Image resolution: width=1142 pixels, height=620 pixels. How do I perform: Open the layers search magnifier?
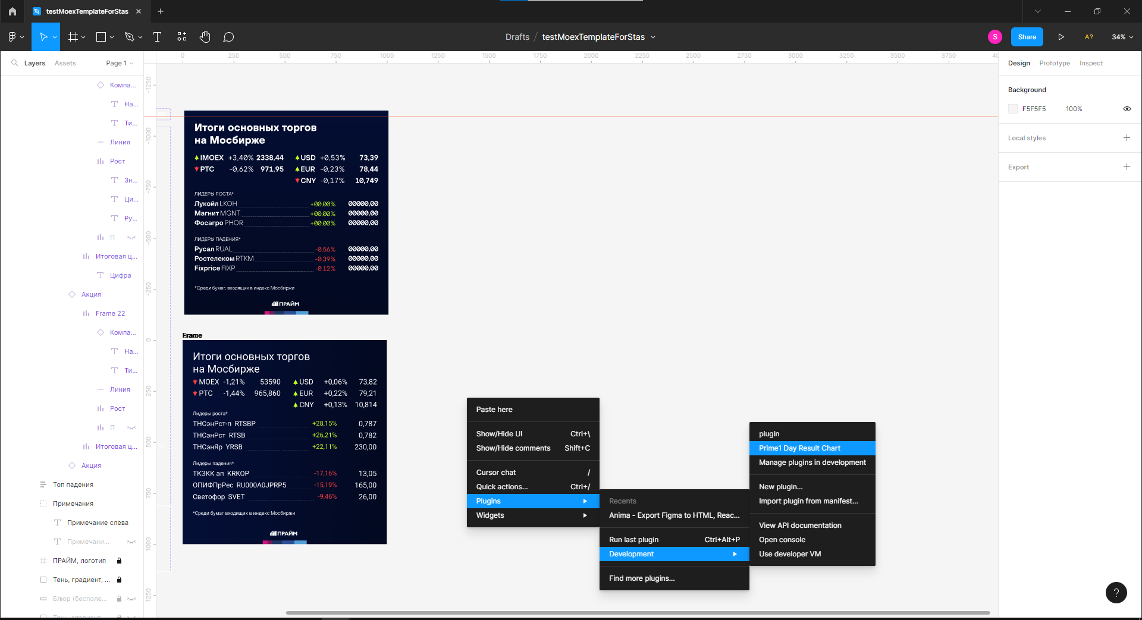point(14,63)
